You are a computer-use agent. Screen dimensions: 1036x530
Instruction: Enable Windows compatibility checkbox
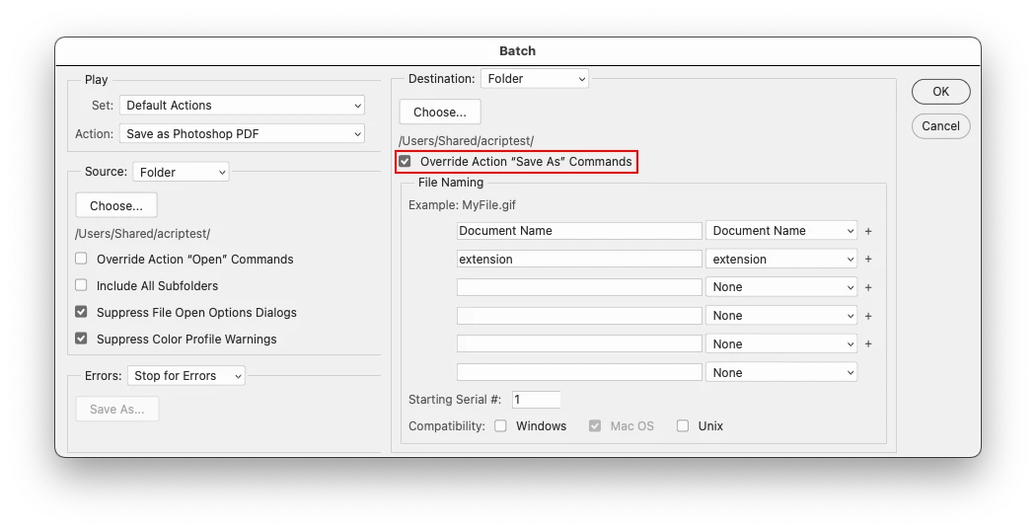[501, 425]
